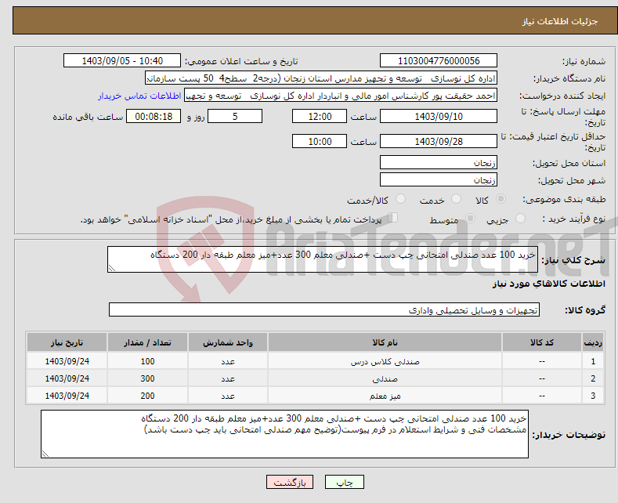The height and width of the screenshot is (503, 618).
Task: Click the delivery city field زنجان
Action: coord(439,179)
